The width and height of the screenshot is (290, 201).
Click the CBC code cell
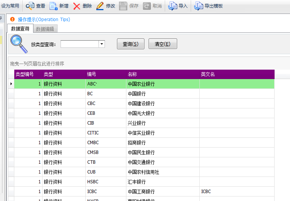click(106, 104)
